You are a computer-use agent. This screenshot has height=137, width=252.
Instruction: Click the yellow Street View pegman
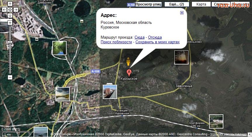tap(128, 62)
